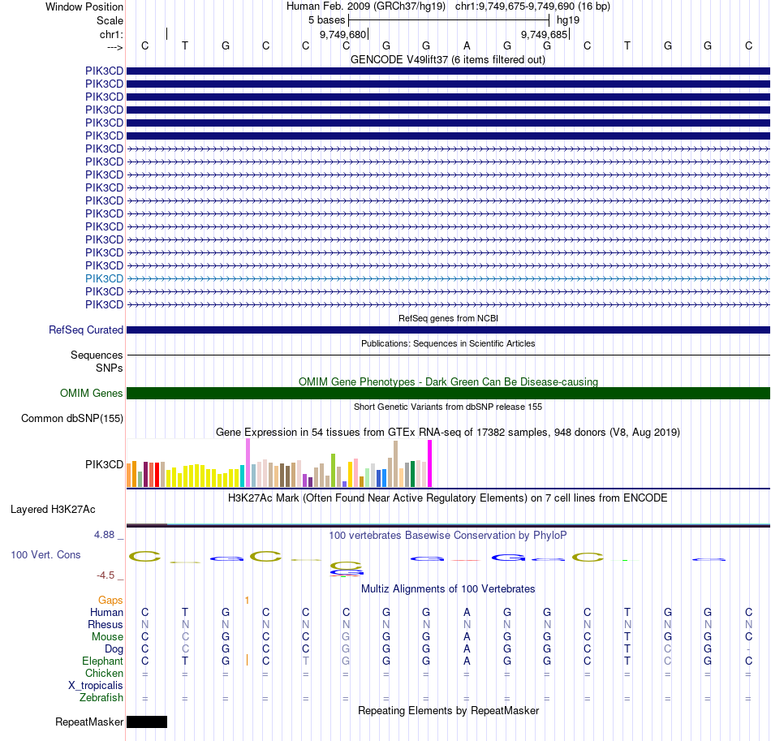Click the light-blue highlighted PIK3CD transcript label

click(x=104, y=279)
